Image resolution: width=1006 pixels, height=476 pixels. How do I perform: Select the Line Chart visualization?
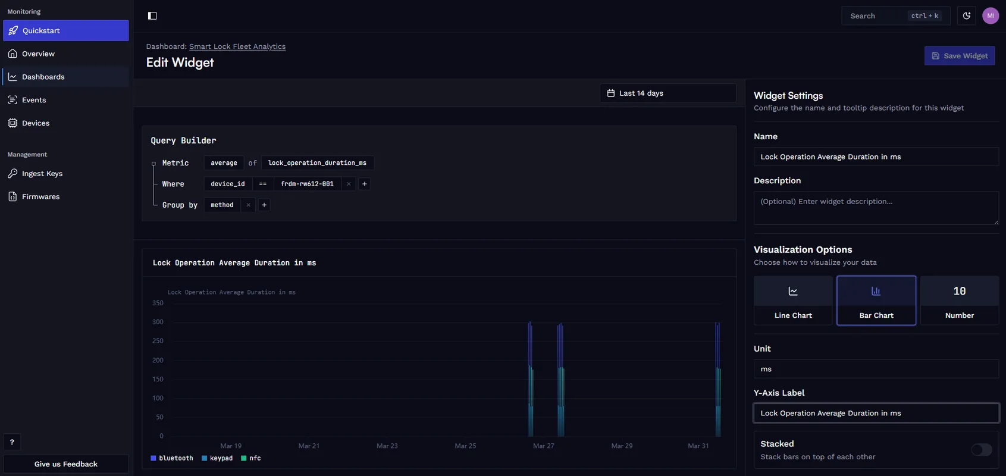(x=793, y=300)
